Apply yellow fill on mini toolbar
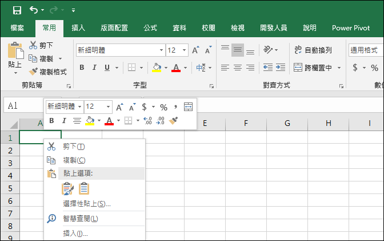Viewport: 384px width, 241px height. tap(90, 120)
